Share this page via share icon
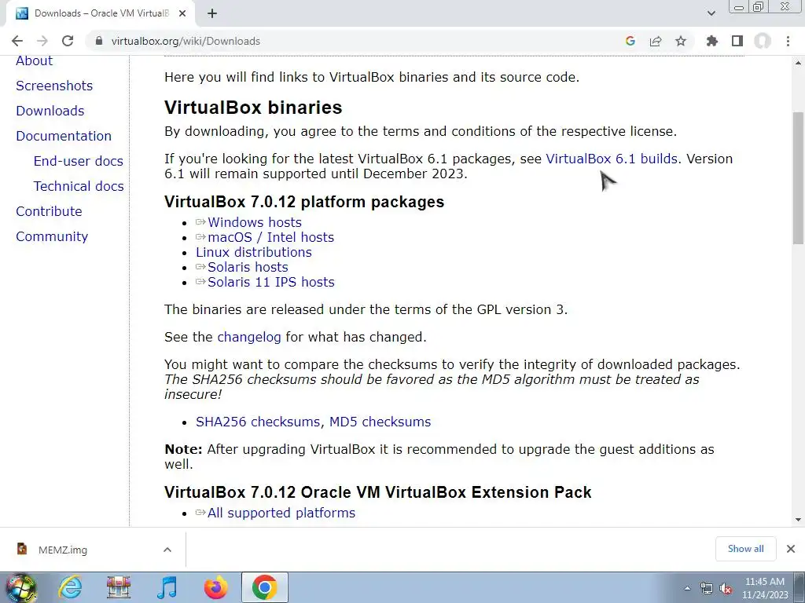Image resolution: width=805 pixels, height=603 pixels. pos(656,41)
